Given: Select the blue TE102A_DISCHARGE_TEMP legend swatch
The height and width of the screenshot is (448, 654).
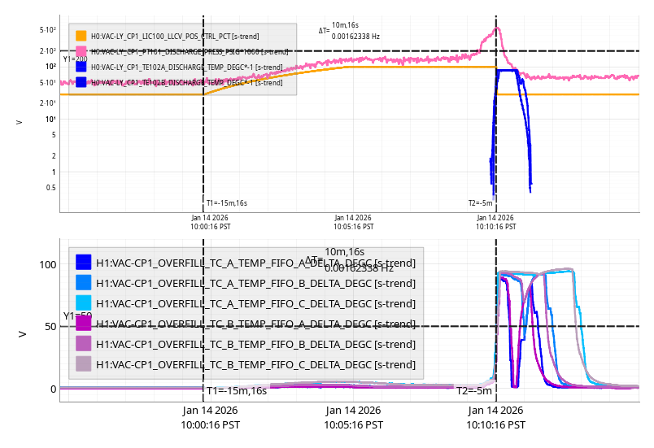Looking at the screenshot, I should pyautogui.click(x=81, y=67).
